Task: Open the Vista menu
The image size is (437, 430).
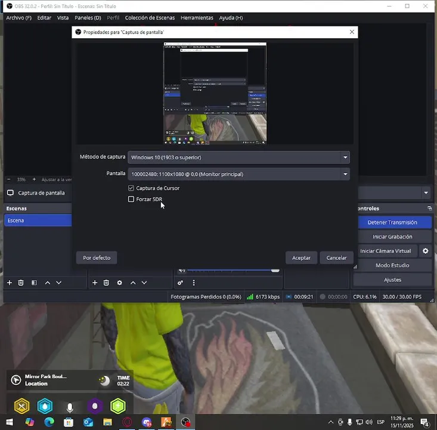Action: (63, 17)
